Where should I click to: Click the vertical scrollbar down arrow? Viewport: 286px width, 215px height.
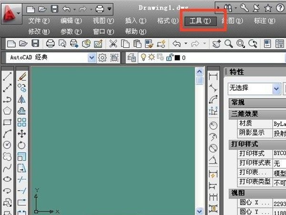(201, 210)
